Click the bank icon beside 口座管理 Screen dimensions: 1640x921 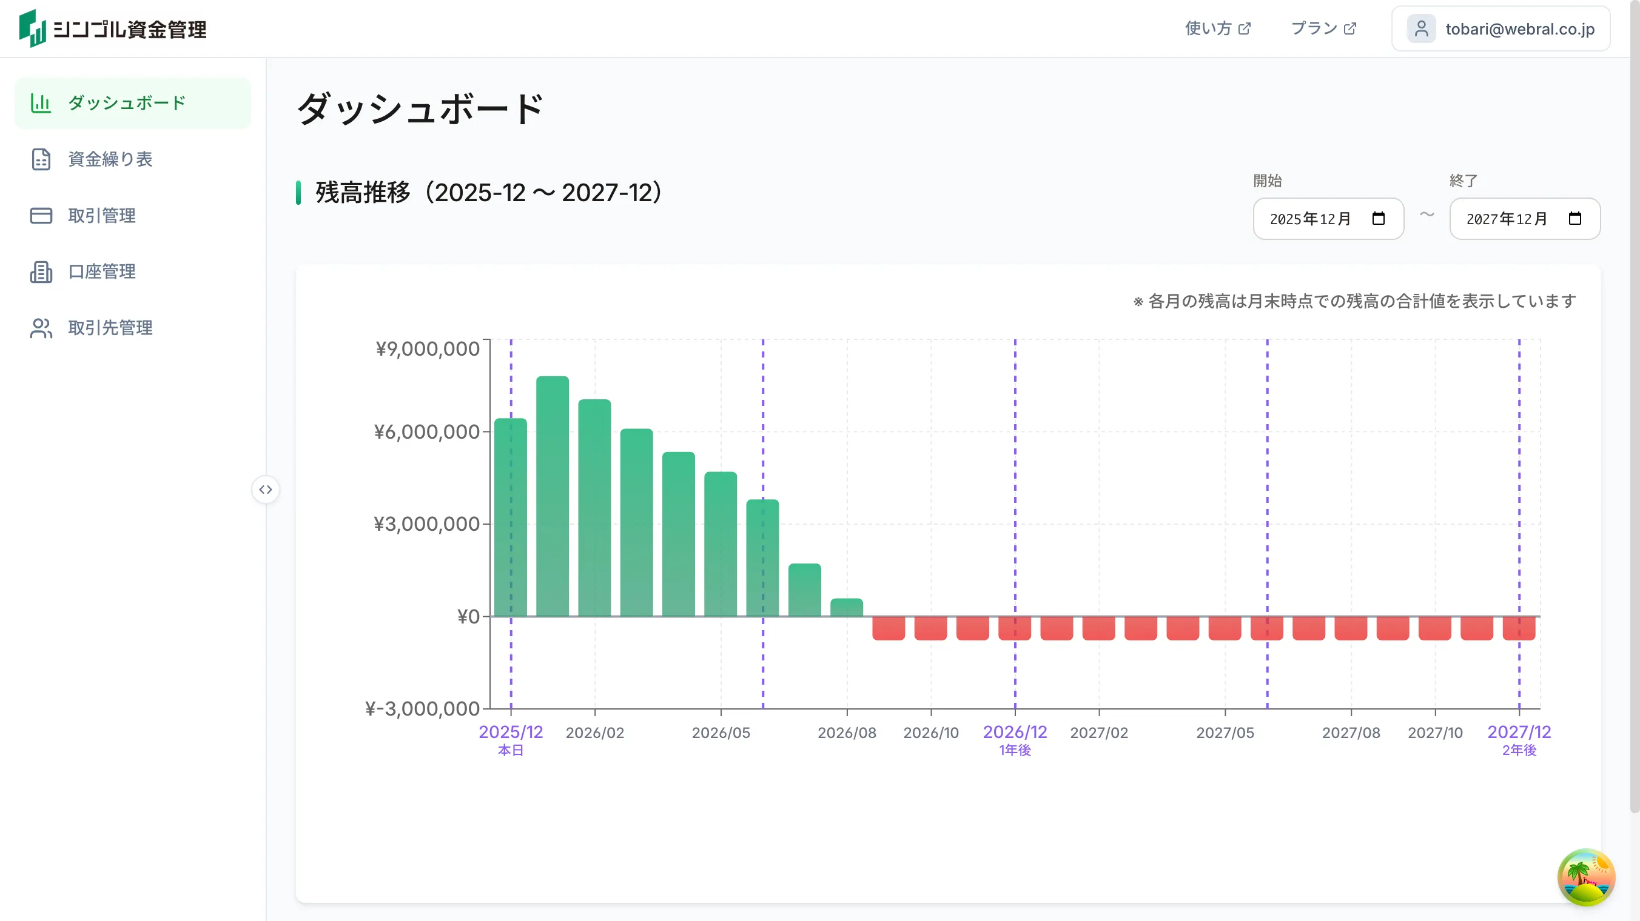(x=41, y=271)
